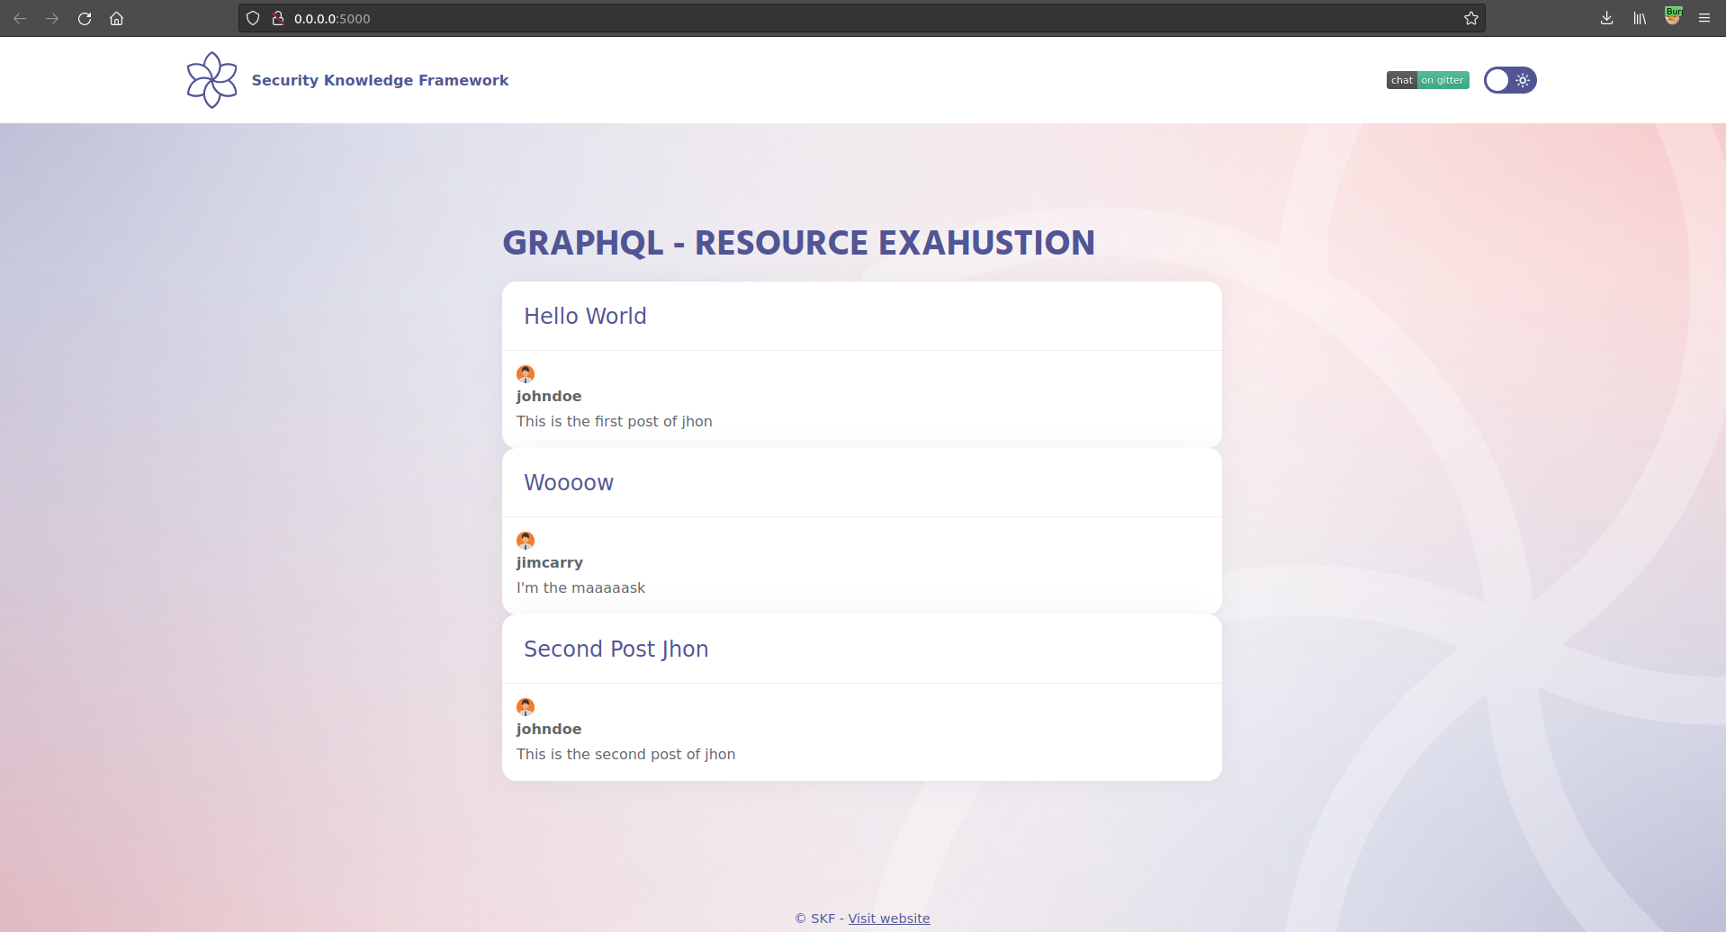Click jimcarry avatar in Woooow post
The height and width of the screenshot is (932, 1726).
pyautogui.click(x=526, y=540)
